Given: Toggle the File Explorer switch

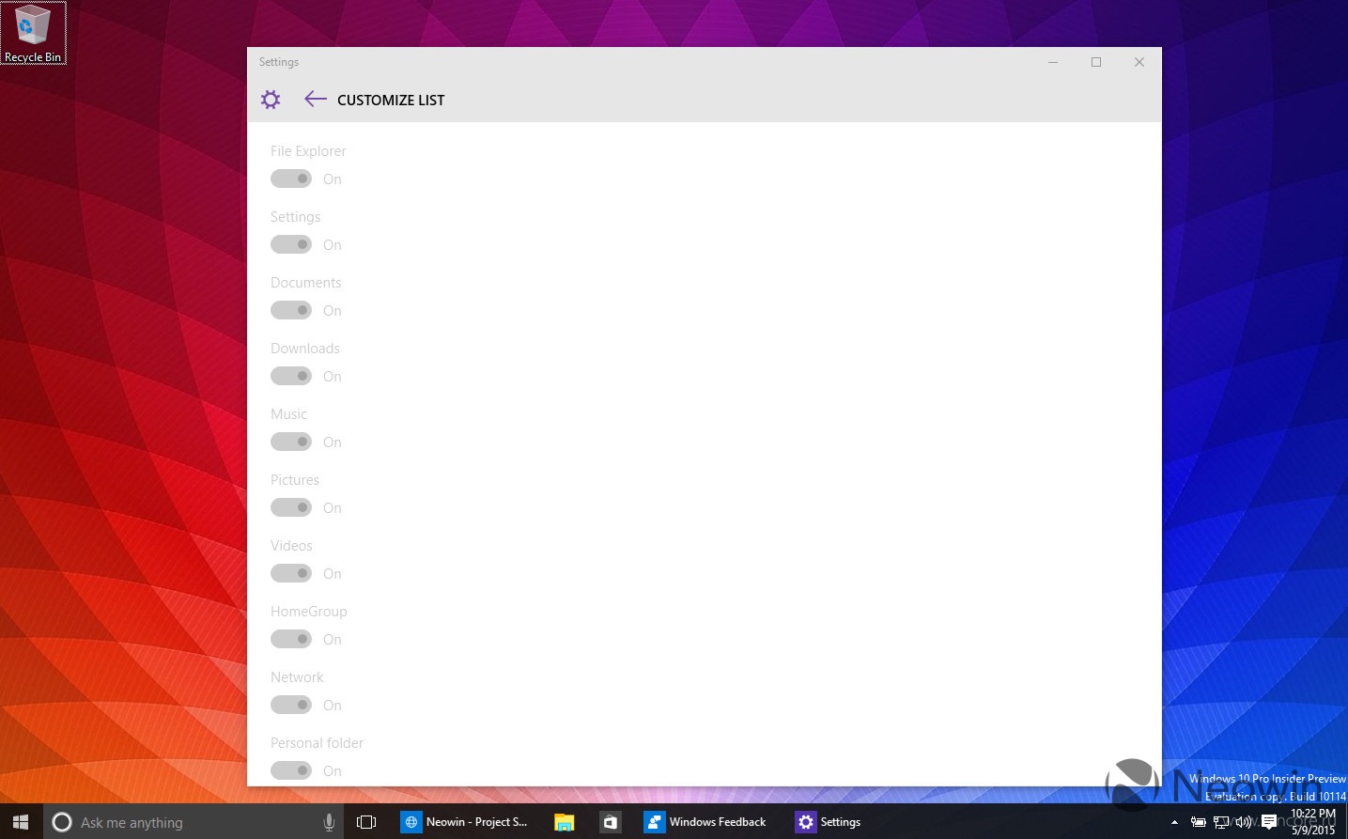Looking at the screenshot, I should coord(291,179).
